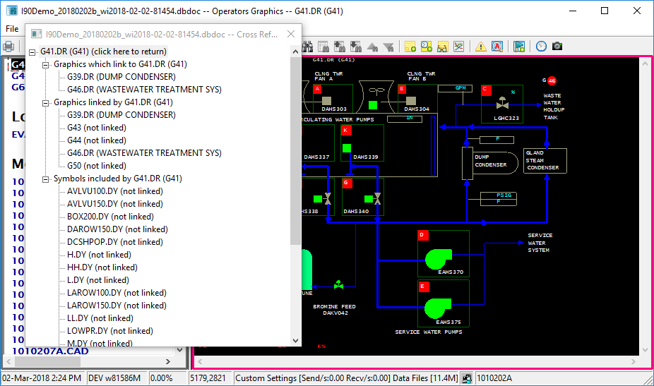Click the add note icon
This screenshot has height=386, width=654.
point(410,47)
